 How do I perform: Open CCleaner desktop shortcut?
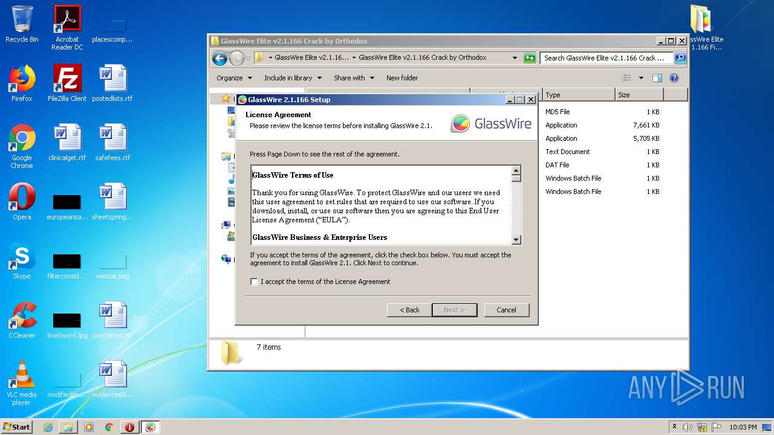[x=22, y=320]
